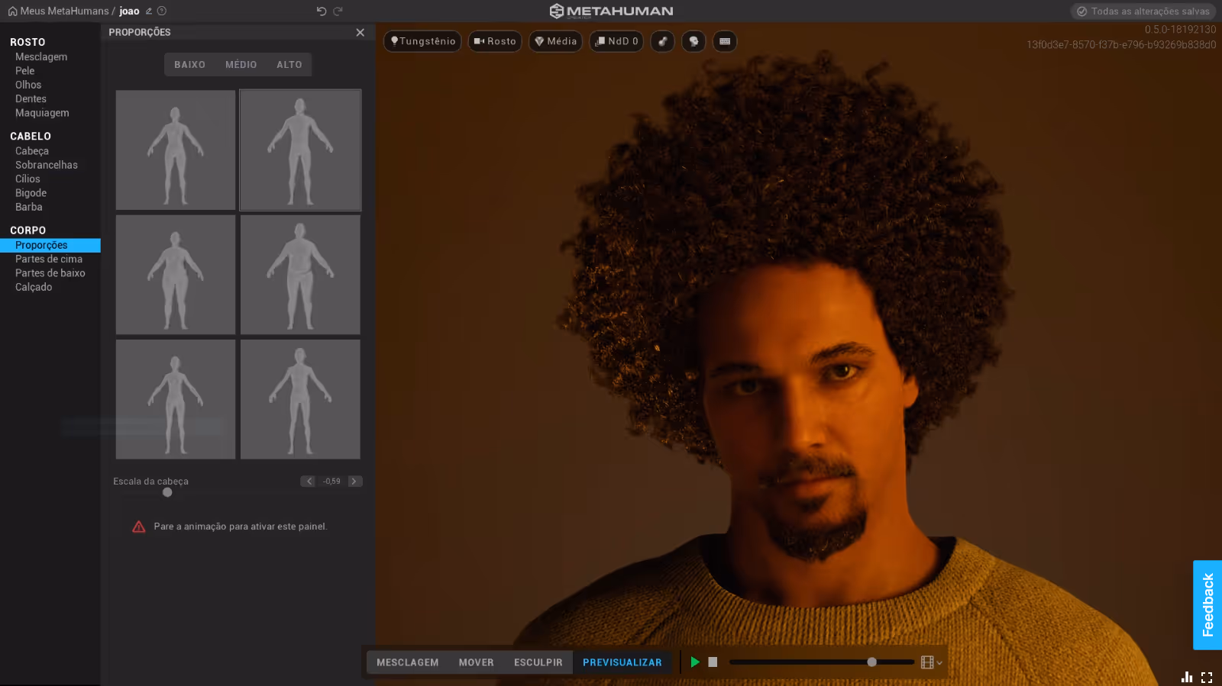Click the pencil icon to rename joao
Viewport: 1222px width, 686px height.
149,11
